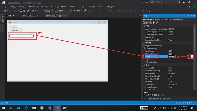Switch Properties to Categorized view
Viewport: 197px width, 111px height.
144,23
